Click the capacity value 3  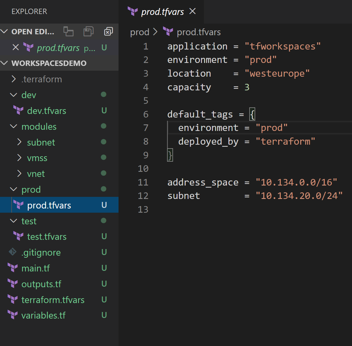(x=247, y=87)
